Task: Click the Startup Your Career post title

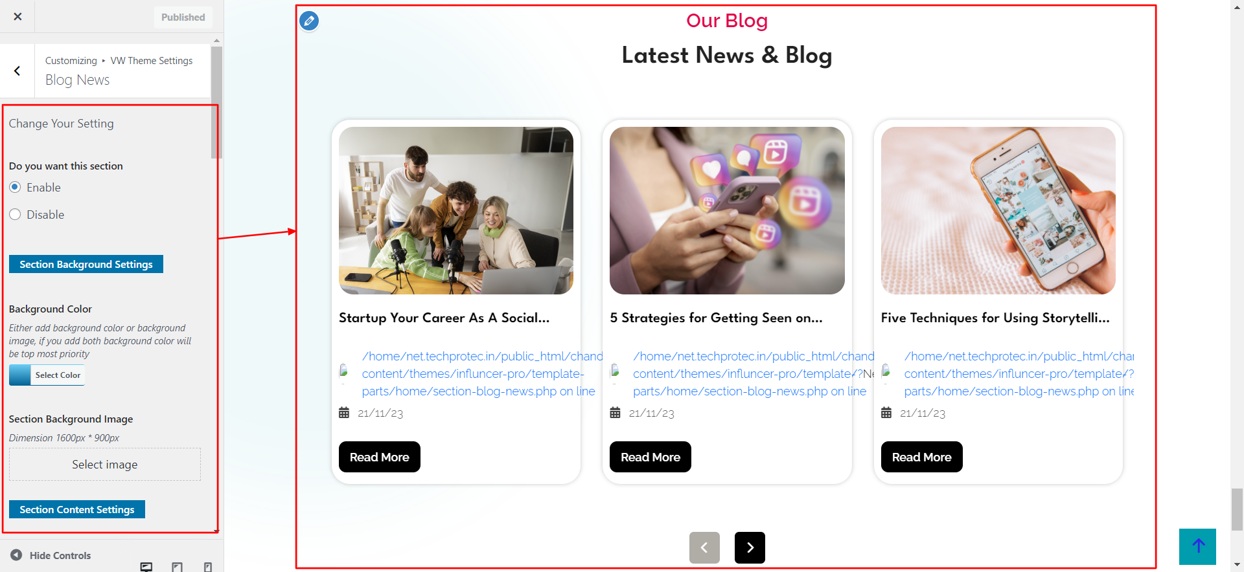Action: 444,318
